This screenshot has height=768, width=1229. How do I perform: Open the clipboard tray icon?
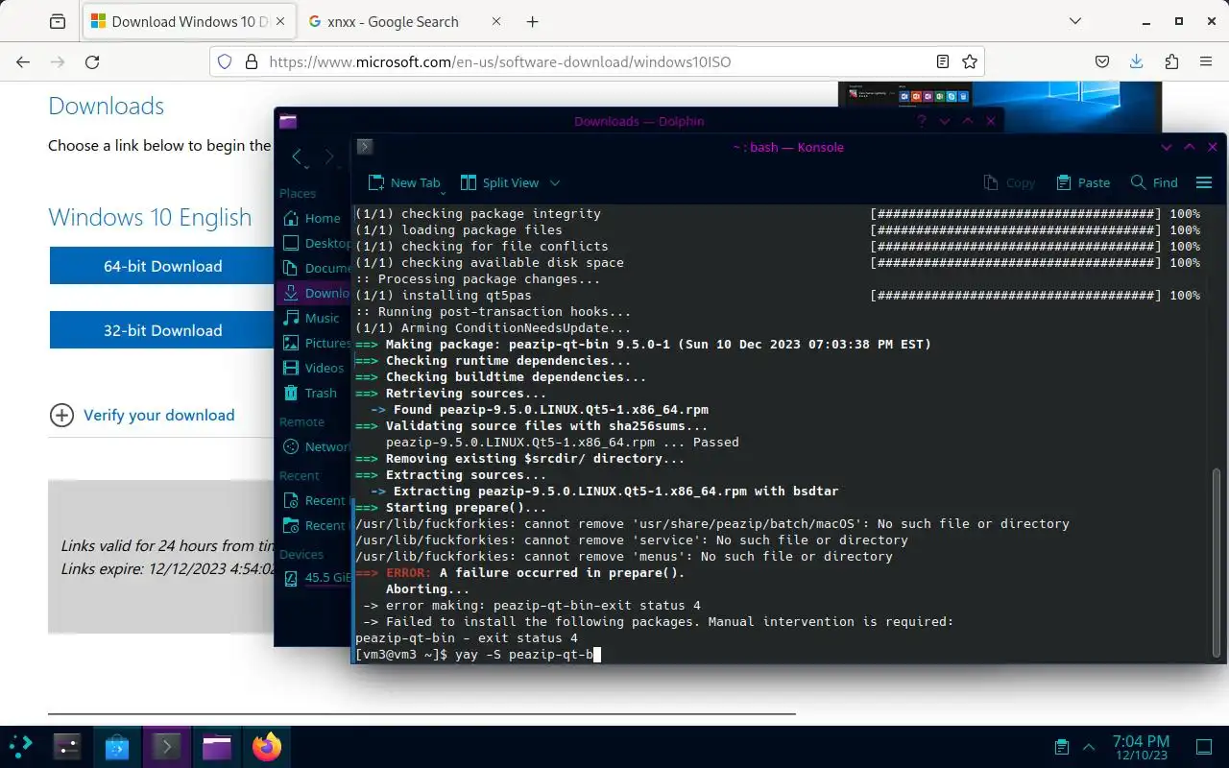[1062, 746]
